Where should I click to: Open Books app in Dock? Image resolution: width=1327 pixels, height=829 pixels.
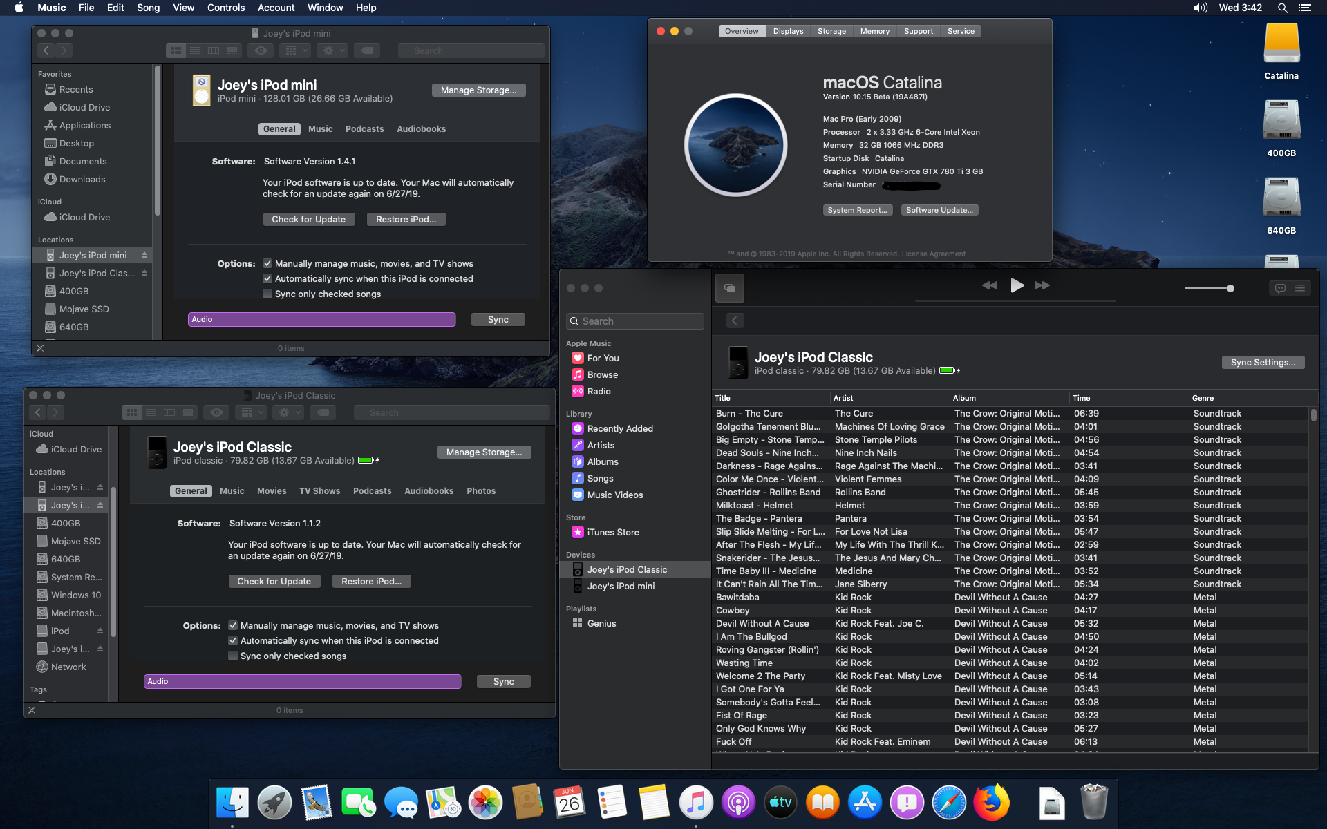coord(822,803)
